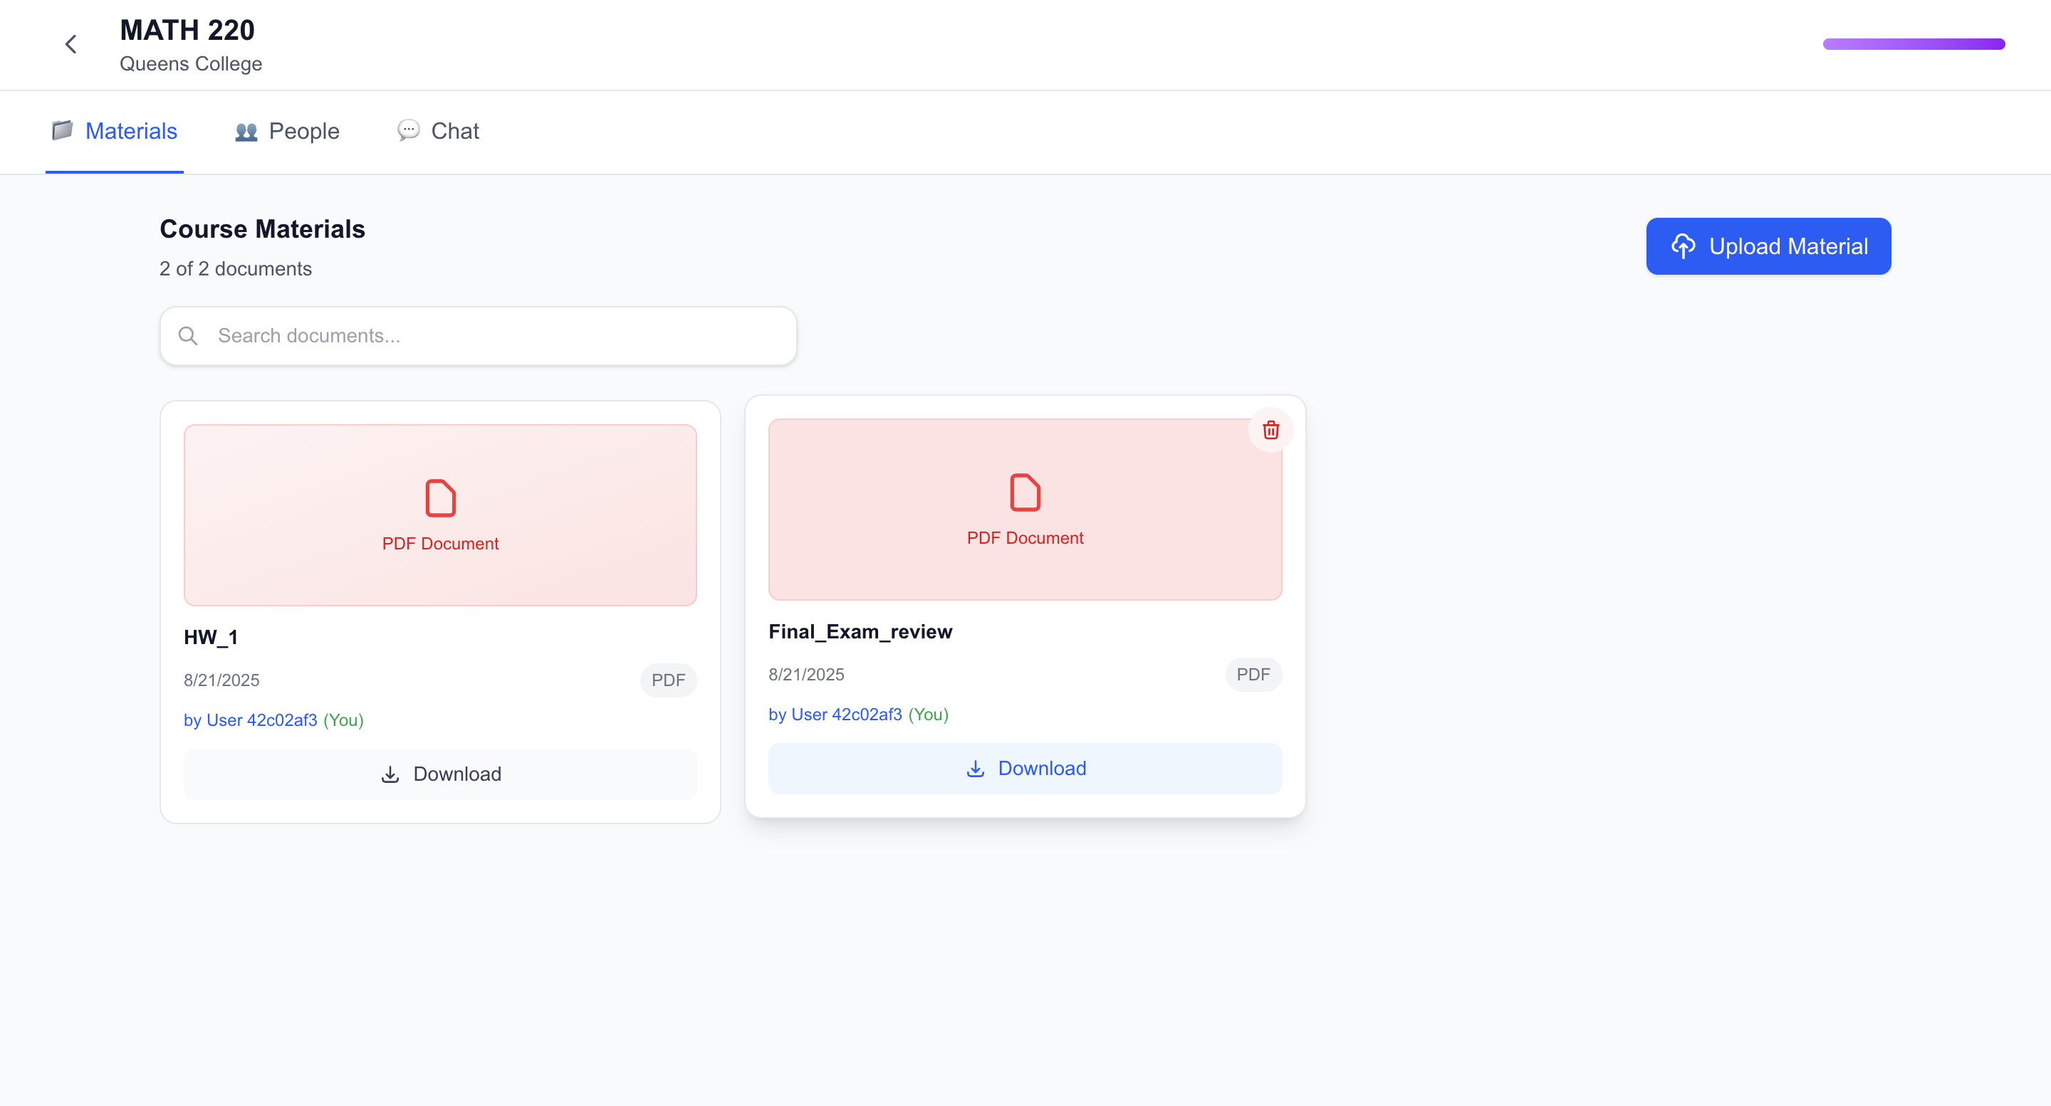Delete Final_Exam_review with trash icon
2051x1106 pixels.
pos(1270,431)
